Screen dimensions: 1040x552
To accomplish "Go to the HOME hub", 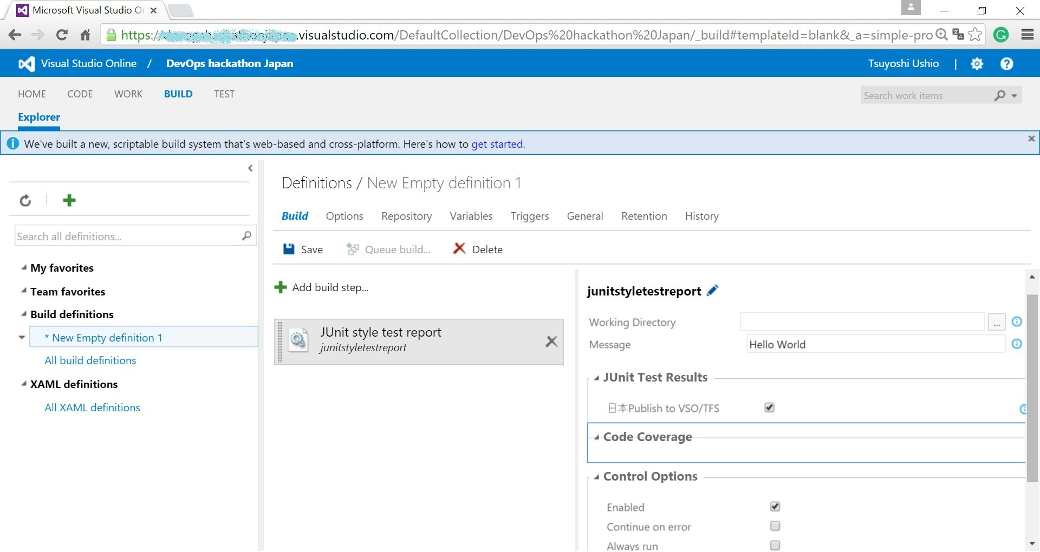I will [x=32, y=94].
